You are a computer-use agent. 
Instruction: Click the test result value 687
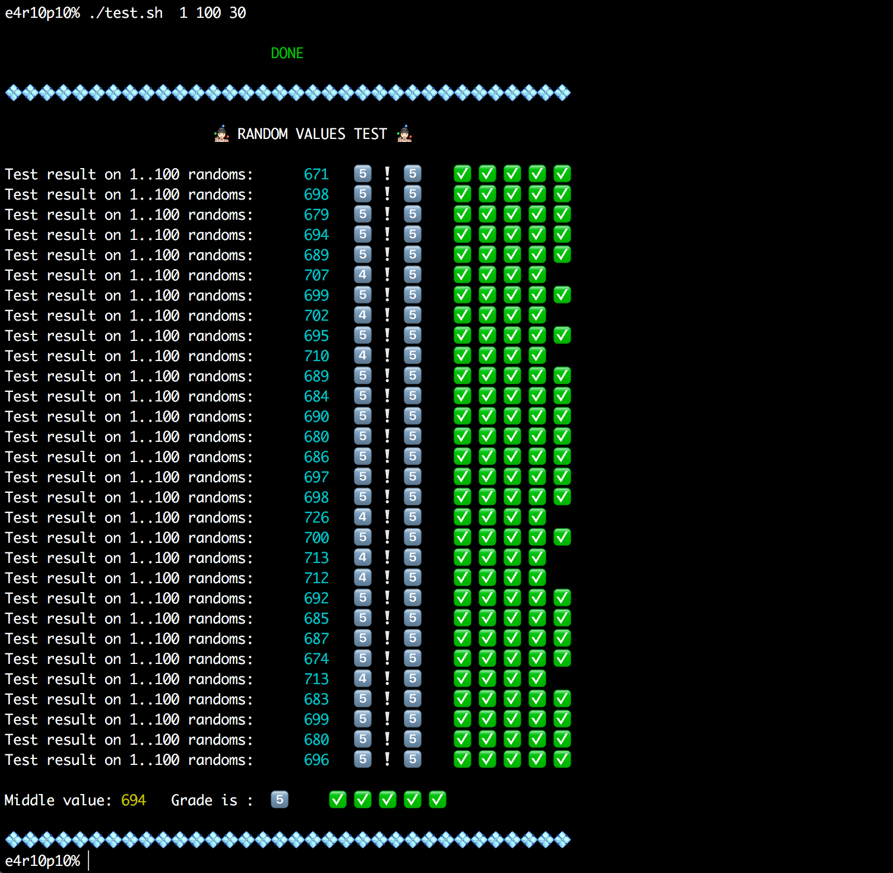(x=316, y=638)
